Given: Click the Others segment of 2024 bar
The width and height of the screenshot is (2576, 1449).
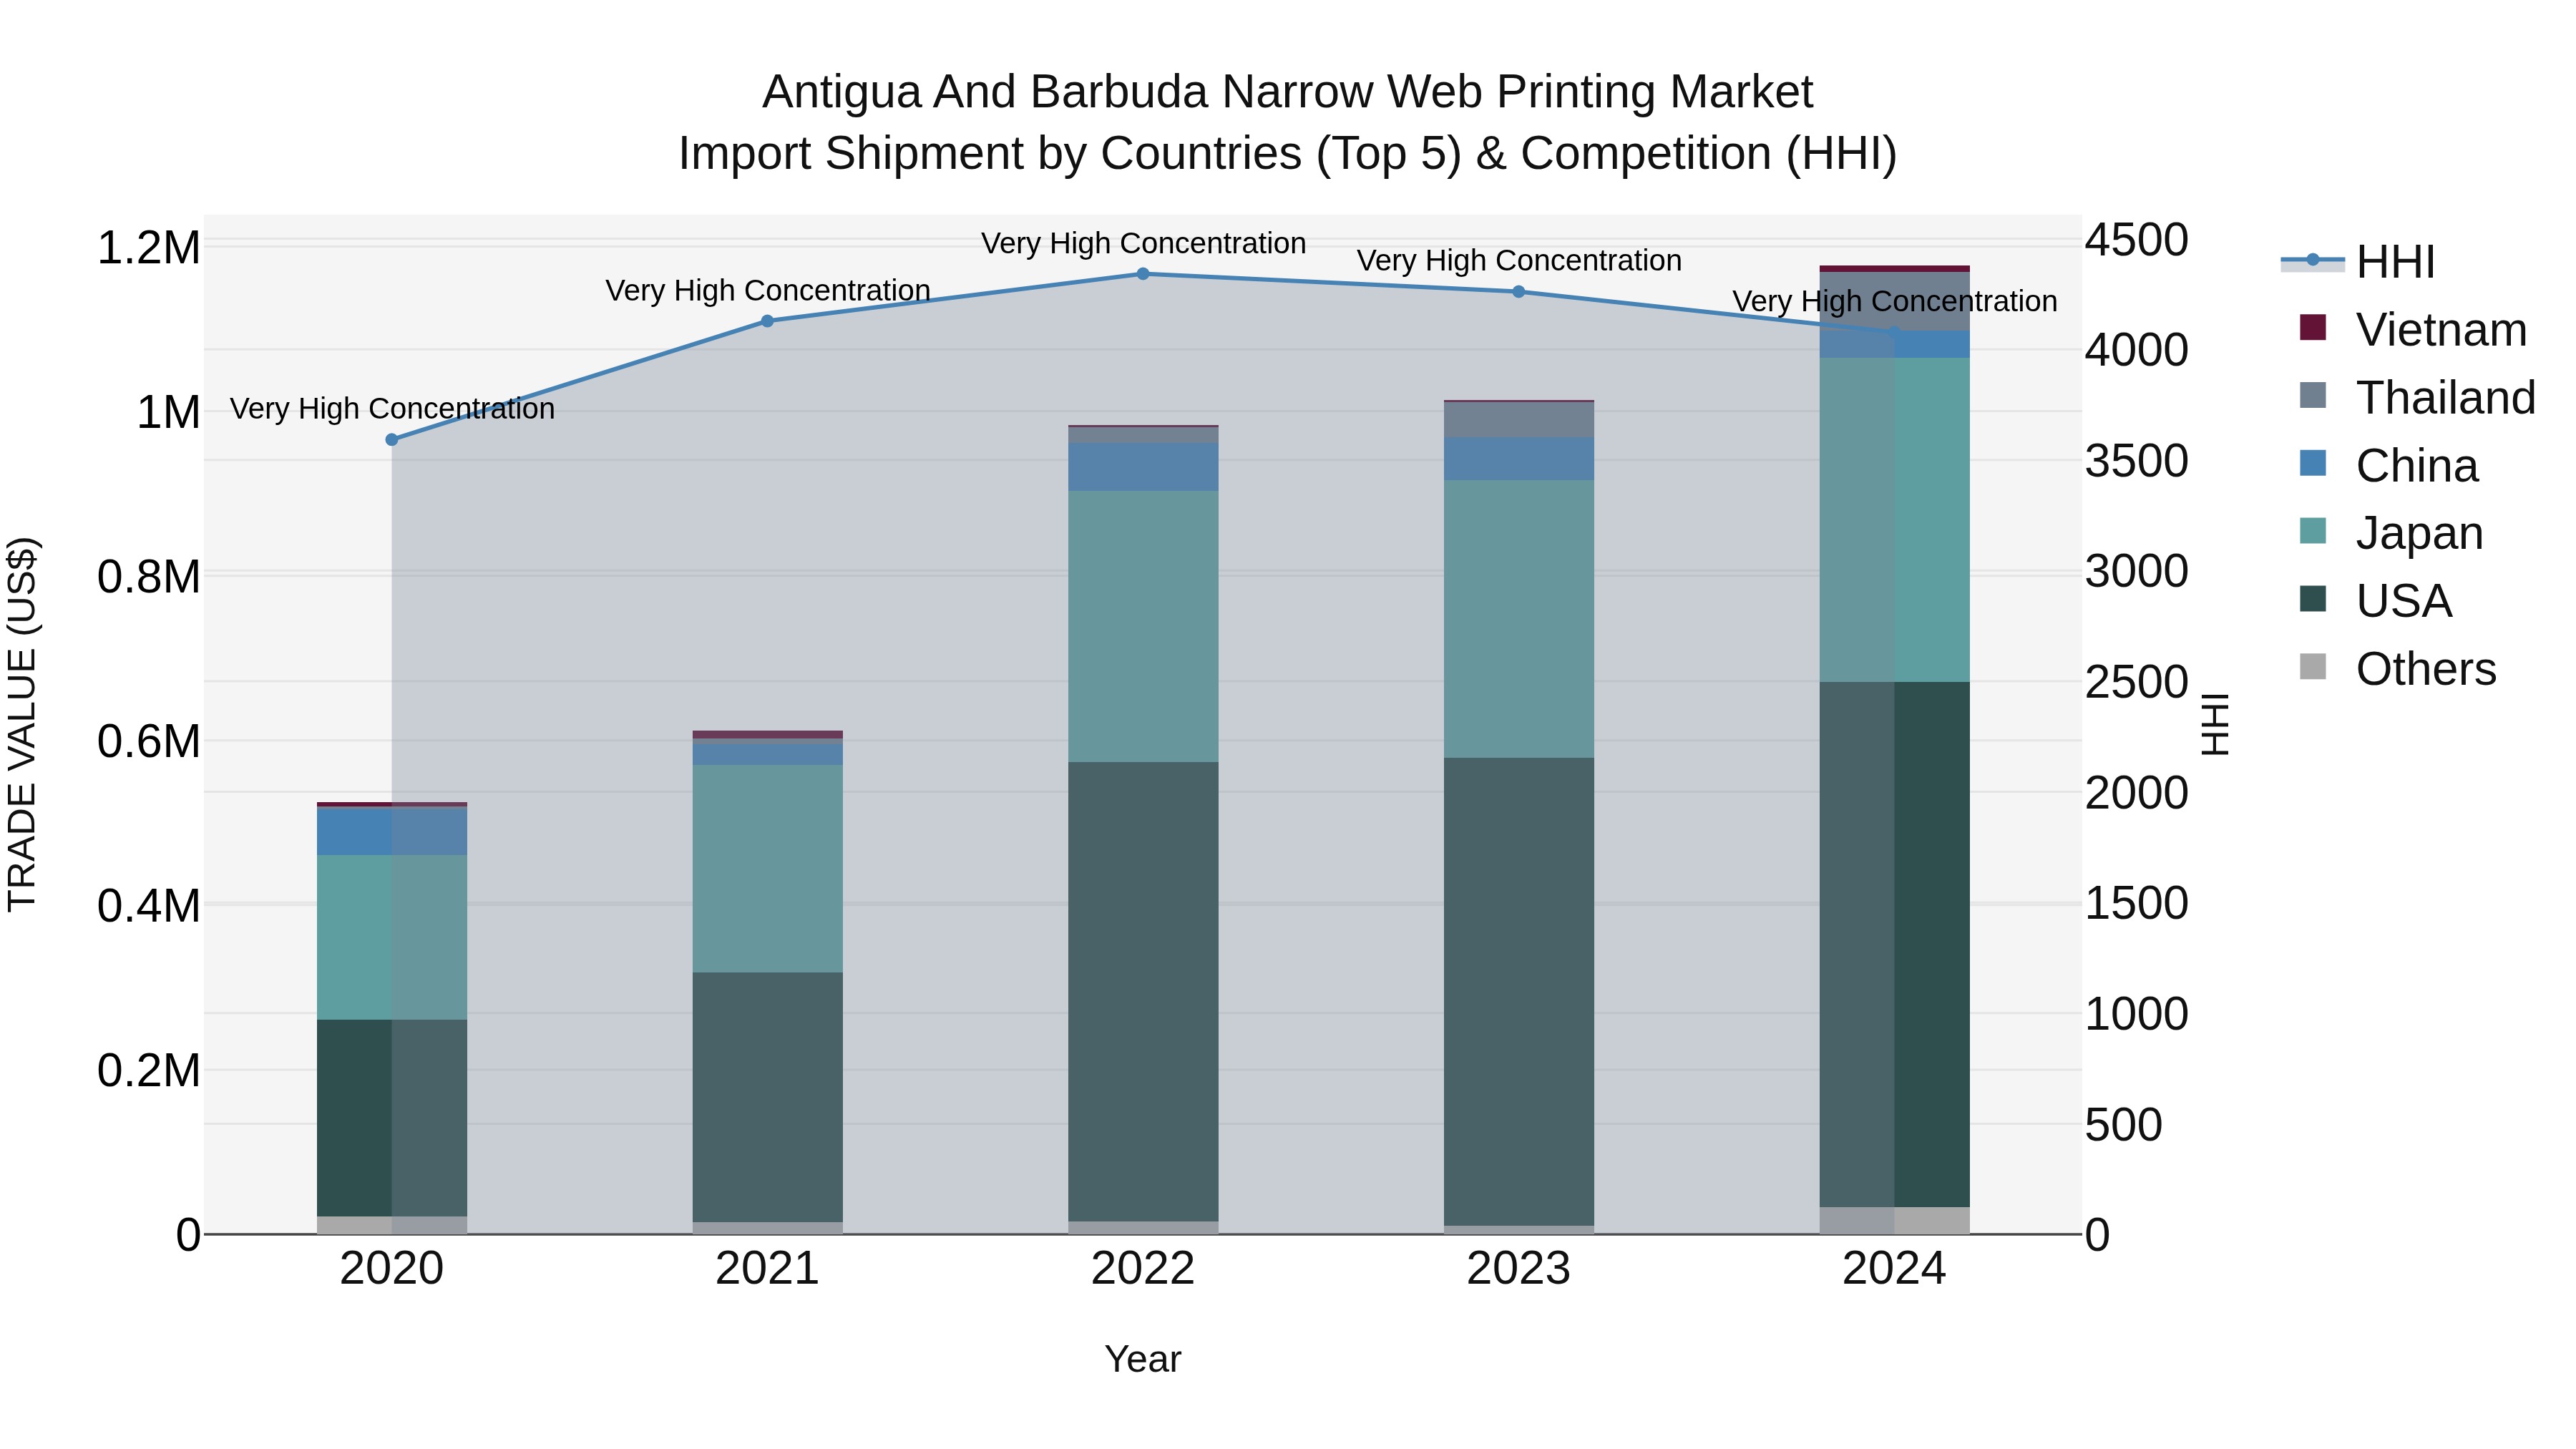Looking at the screenshot, I should [1894, 1221].
